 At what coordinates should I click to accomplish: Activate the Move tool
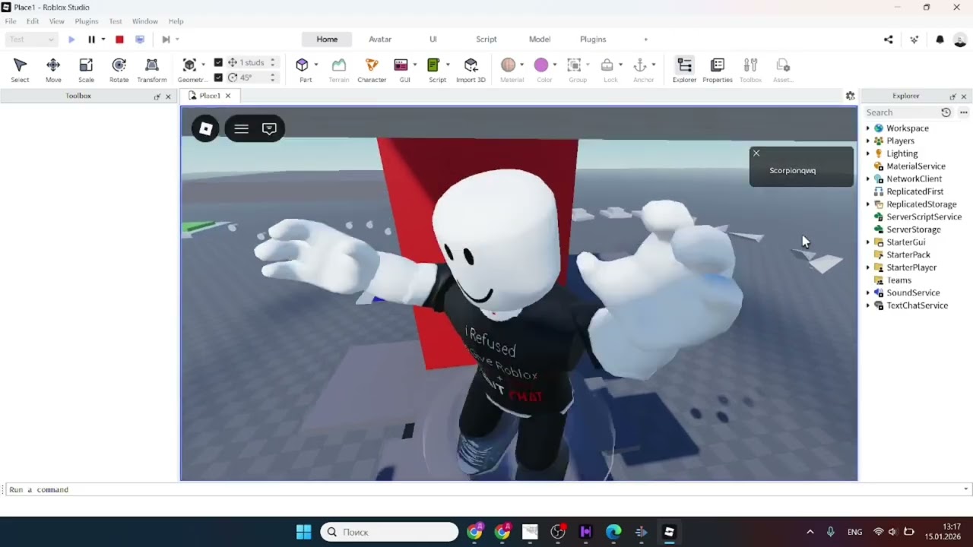click(53, 69)
